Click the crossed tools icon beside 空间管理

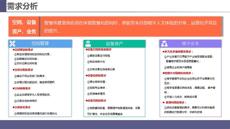point(12,44)
